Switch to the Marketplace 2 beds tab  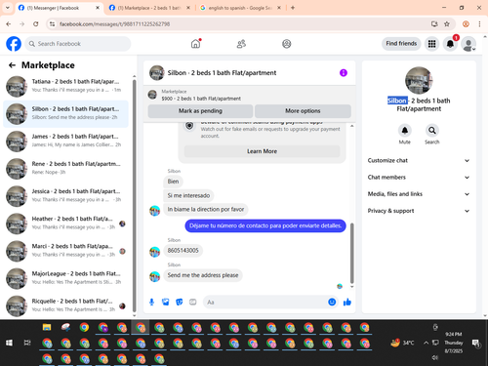click(149, 8)
